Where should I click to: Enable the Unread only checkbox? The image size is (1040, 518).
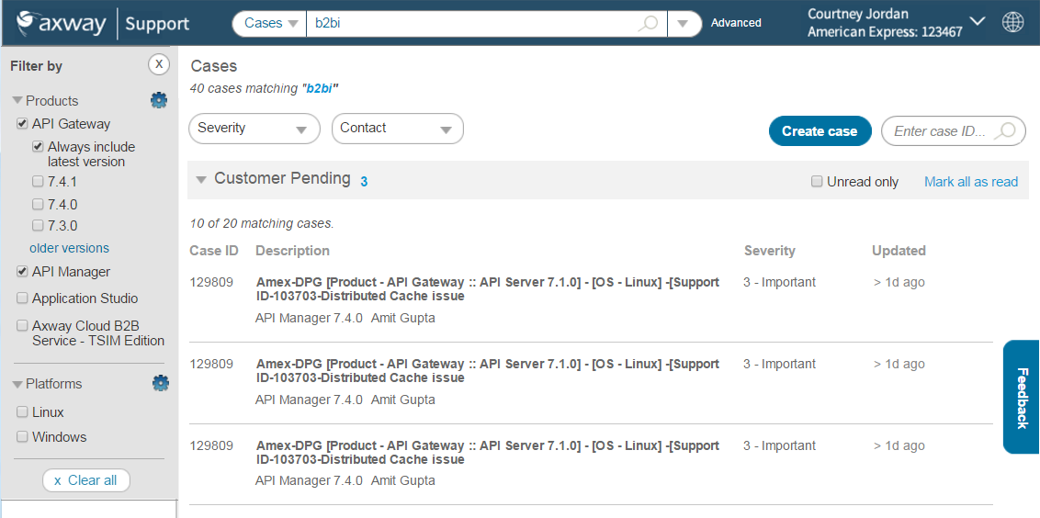(x=817, y=182)
